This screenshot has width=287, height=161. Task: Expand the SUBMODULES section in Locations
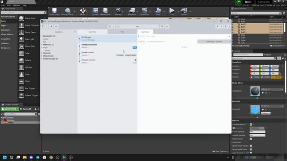tap(42, 59)
